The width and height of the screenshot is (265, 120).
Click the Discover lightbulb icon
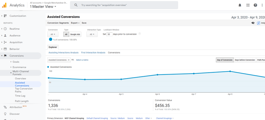pyautogui.click(x=5, y=114)
